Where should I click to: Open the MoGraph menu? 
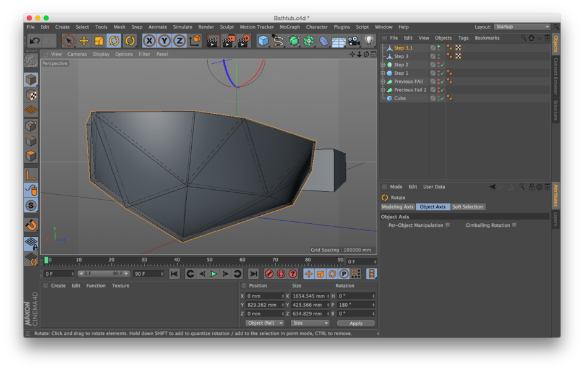pyautogui.click(x=290, y=27)
